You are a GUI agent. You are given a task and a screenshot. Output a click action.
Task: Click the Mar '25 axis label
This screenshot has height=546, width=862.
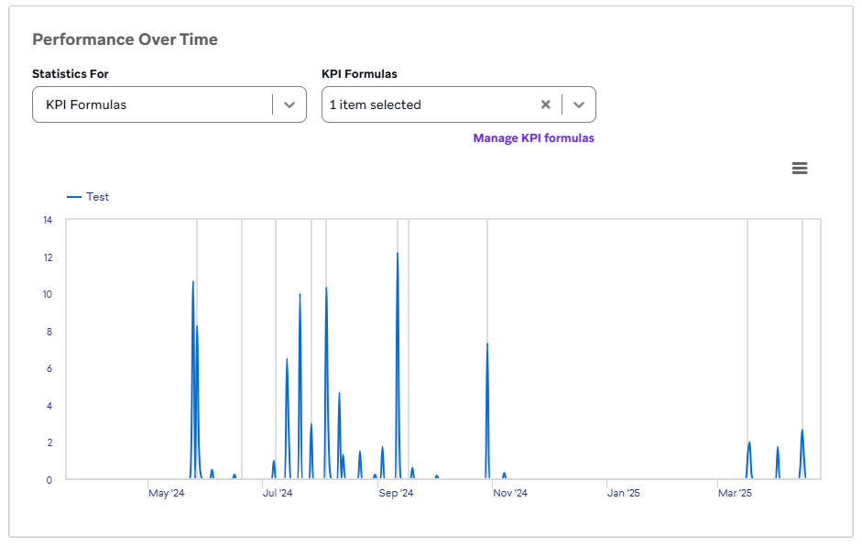(735, 493)
